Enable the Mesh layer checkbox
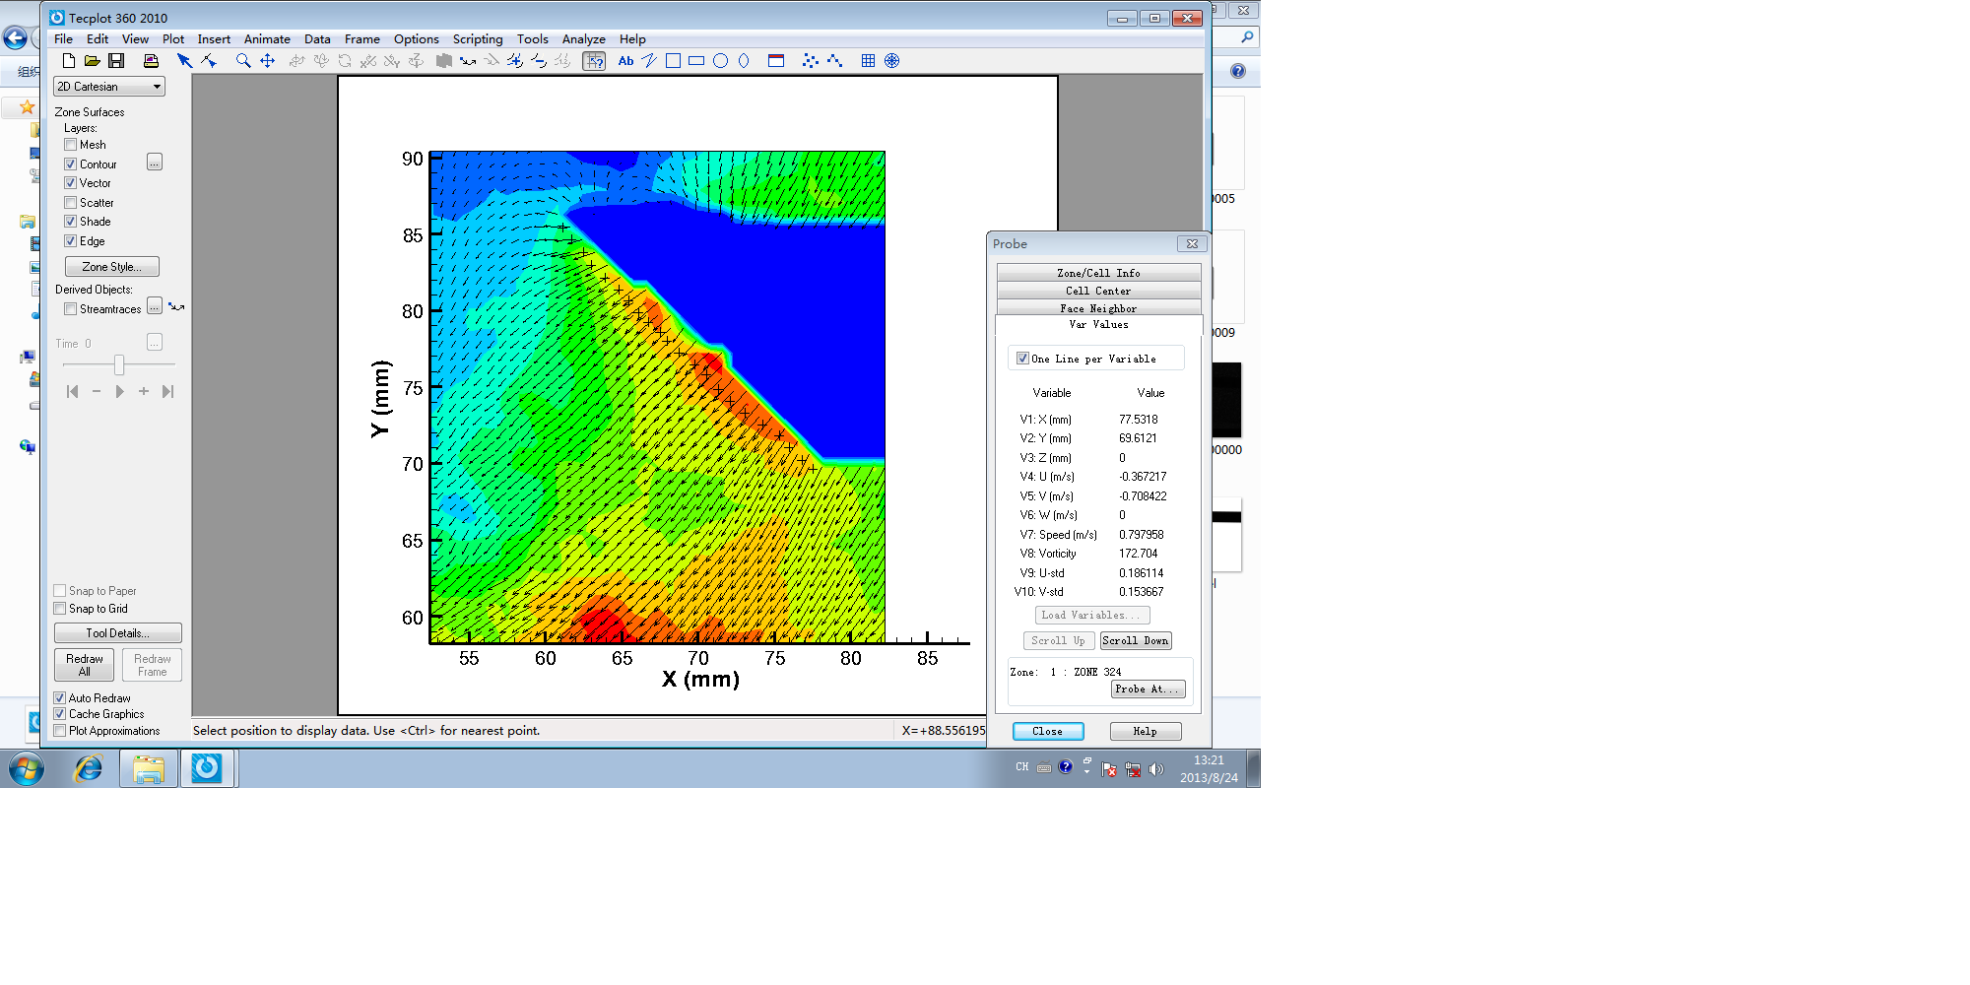Viewport: 1970px width, 985px height. 71,145
